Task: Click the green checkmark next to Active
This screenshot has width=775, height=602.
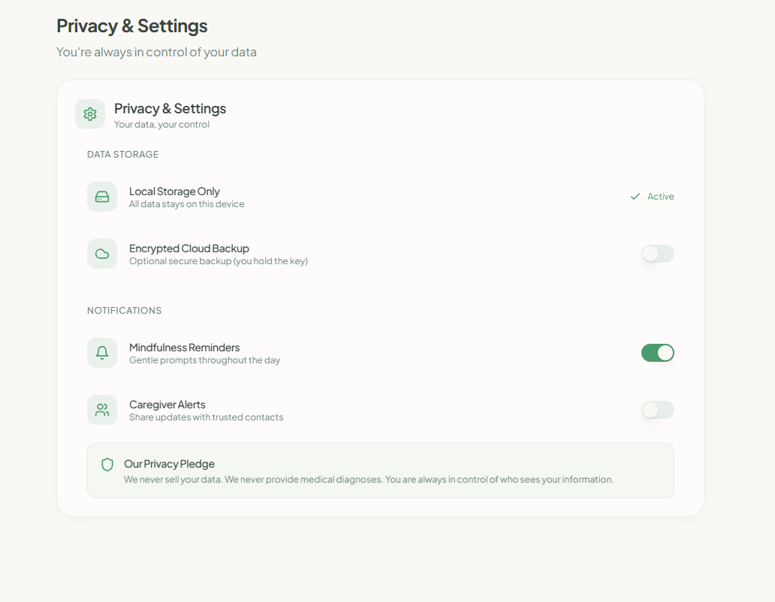Action: pyautogui.click(x=635, y=197)
